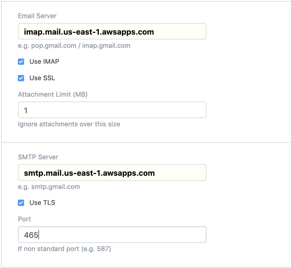The image size is (291, 268).
Task: Click the "Use IMAP" label text
Action: pos(44,62)
